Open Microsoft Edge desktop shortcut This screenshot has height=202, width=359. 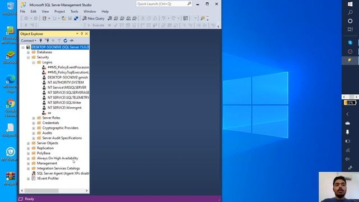pyautogui.click(x=10, y=84)
